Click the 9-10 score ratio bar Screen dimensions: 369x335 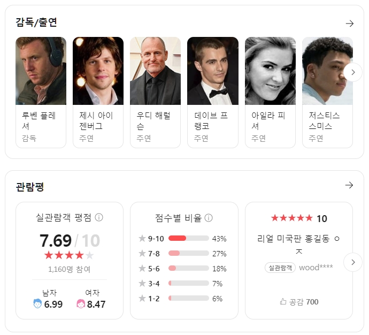pyautogui.click(x=188, y=238)
